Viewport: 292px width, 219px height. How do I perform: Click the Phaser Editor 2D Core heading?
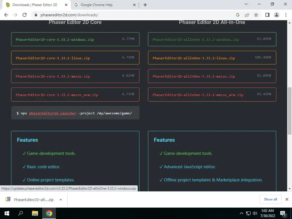click(75, 22)
